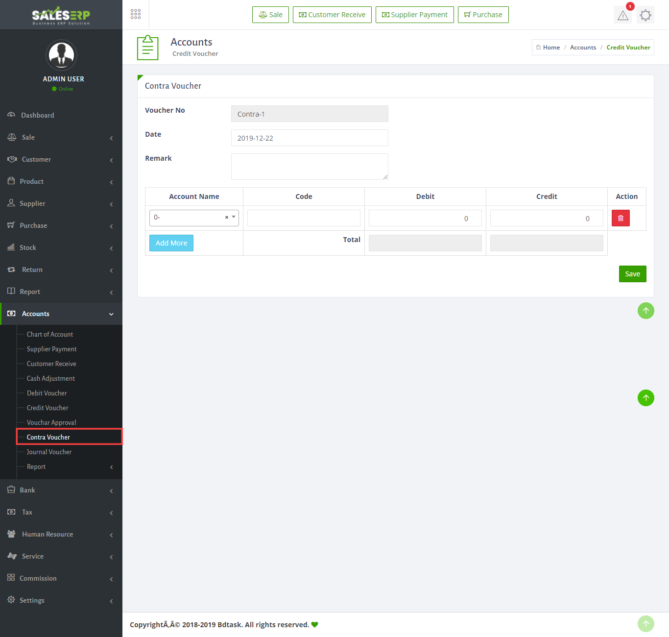Screen dimensions: 669x637
Task: Click the red trash delete row icon
Action: 620,218
